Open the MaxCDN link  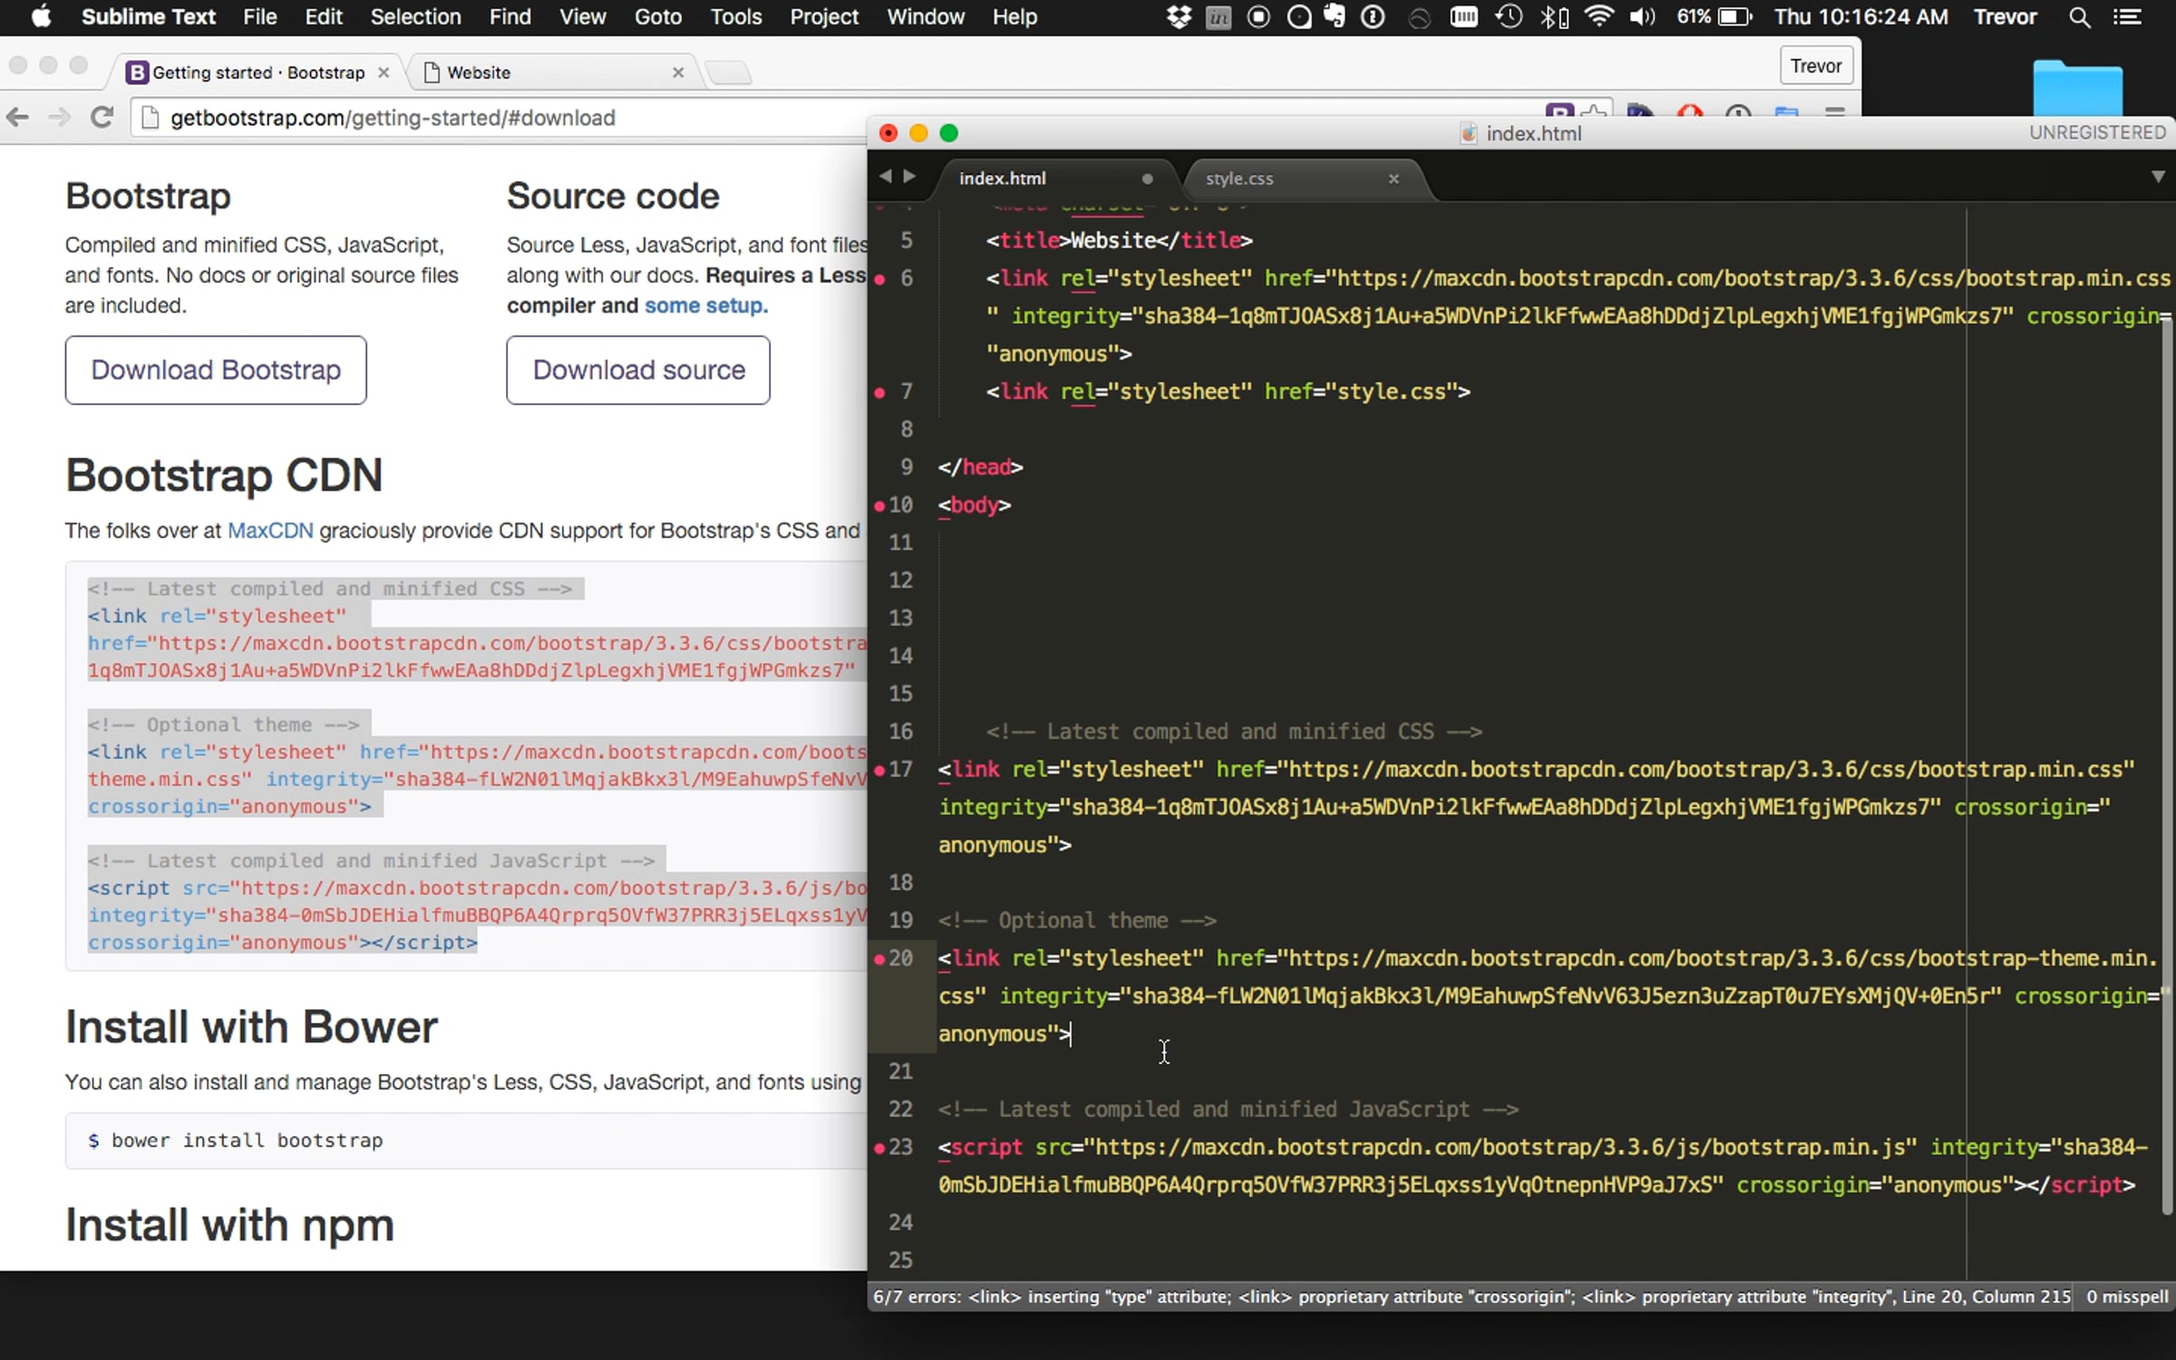tap(270, 530)
